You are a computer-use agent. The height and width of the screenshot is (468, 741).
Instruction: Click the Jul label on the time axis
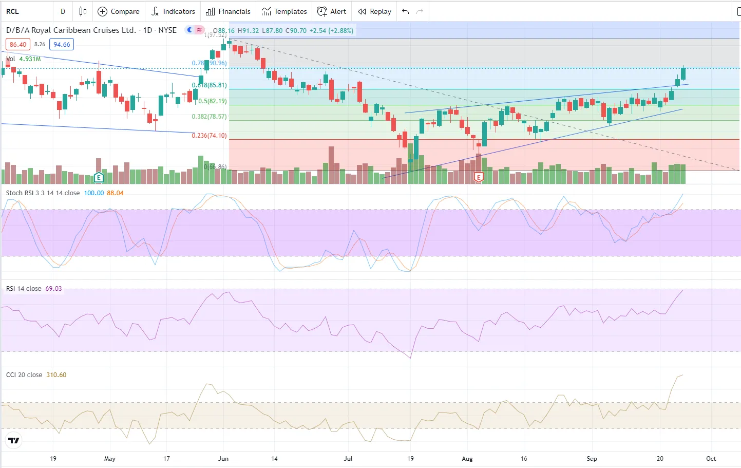[x=348, y=459]
